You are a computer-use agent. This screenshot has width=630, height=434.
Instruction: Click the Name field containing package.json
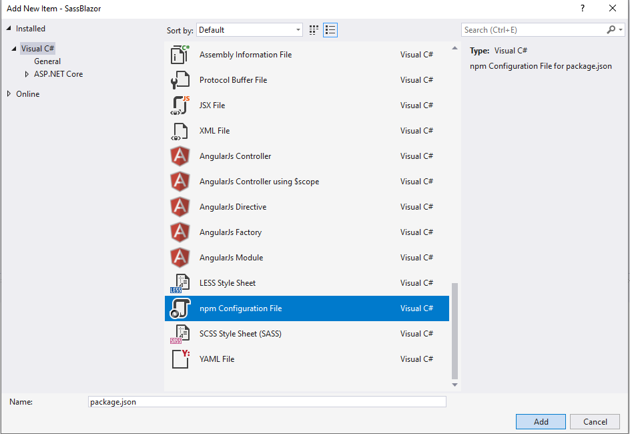click(267, 402)
